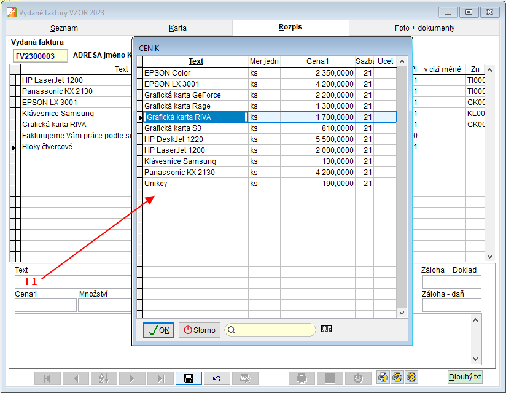Confirm the price list selection with OK
The height and width of the screenshot is (393, 506).
(x=158, y=330)
